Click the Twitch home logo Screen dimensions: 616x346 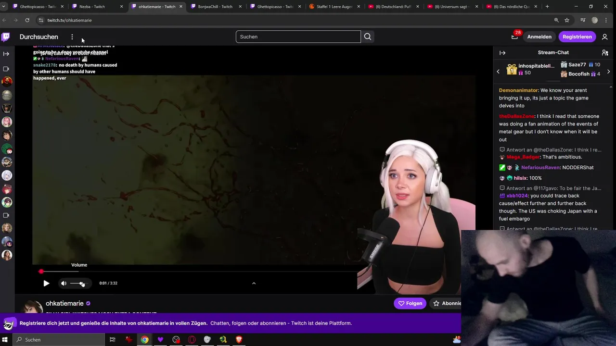tap(6, 37)
